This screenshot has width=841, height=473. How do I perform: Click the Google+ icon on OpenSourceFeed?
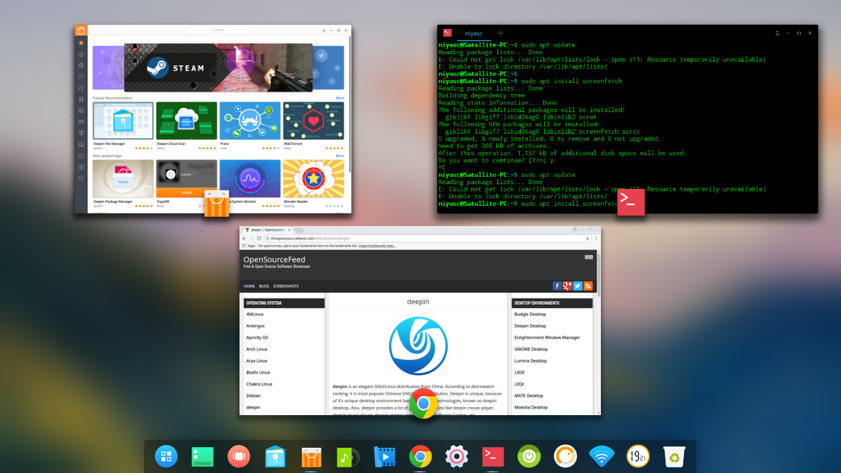pos(567,286)
